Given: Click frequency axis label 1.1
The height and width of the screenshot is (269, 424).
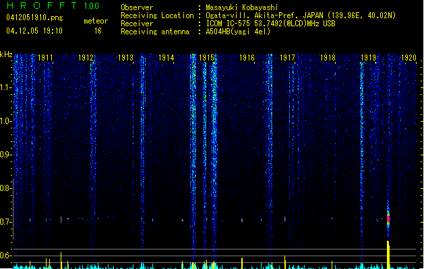Looking at the screenshot, I should point(5,87).
